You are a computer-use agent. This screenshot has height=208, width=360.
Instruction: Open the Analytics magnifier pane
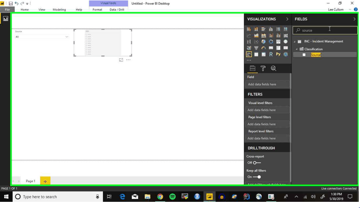click(x=273, y=68)
